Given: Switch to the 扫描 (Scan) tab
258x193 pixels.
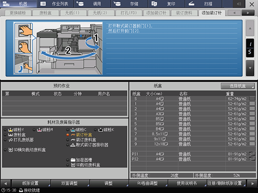Looking at the screenshot, I should click(x=203, y=3).
